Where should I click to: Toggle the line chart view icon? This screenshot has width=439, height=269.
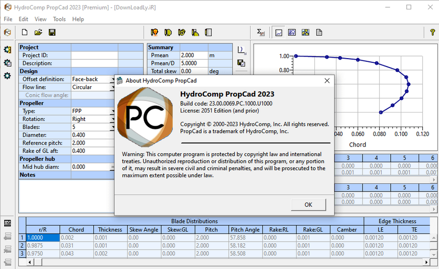point(279,32)
